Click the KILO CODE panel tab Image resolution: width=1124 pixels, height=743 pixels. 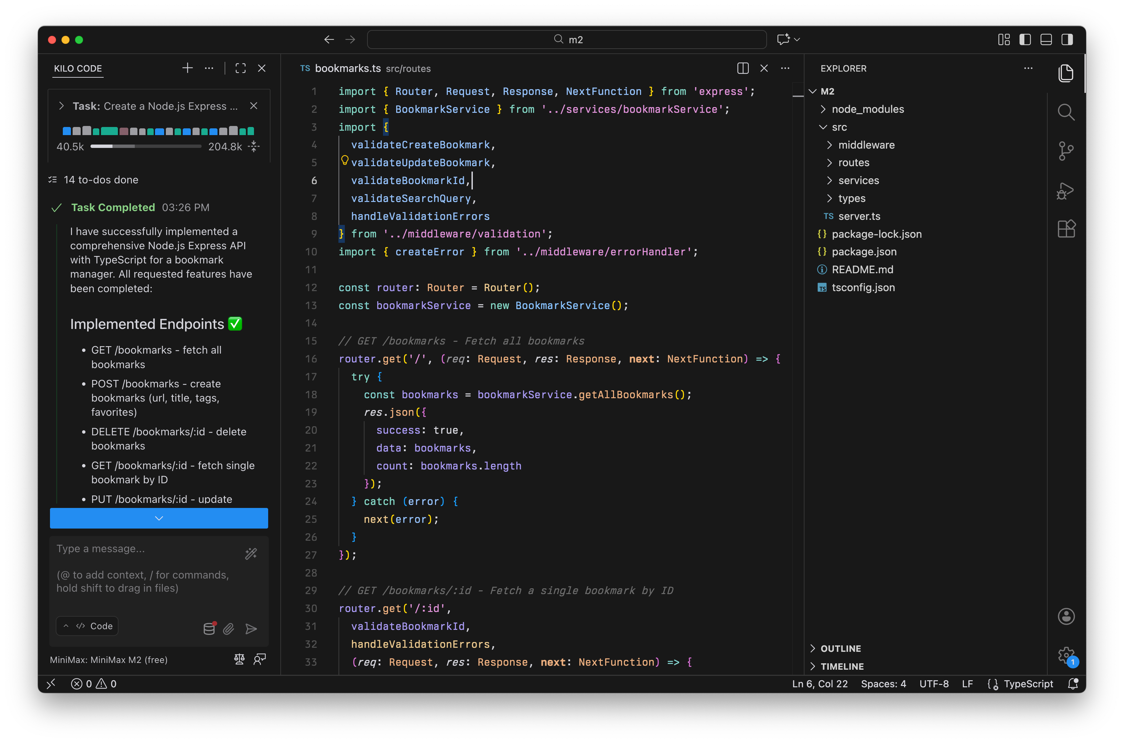[78, 68]
